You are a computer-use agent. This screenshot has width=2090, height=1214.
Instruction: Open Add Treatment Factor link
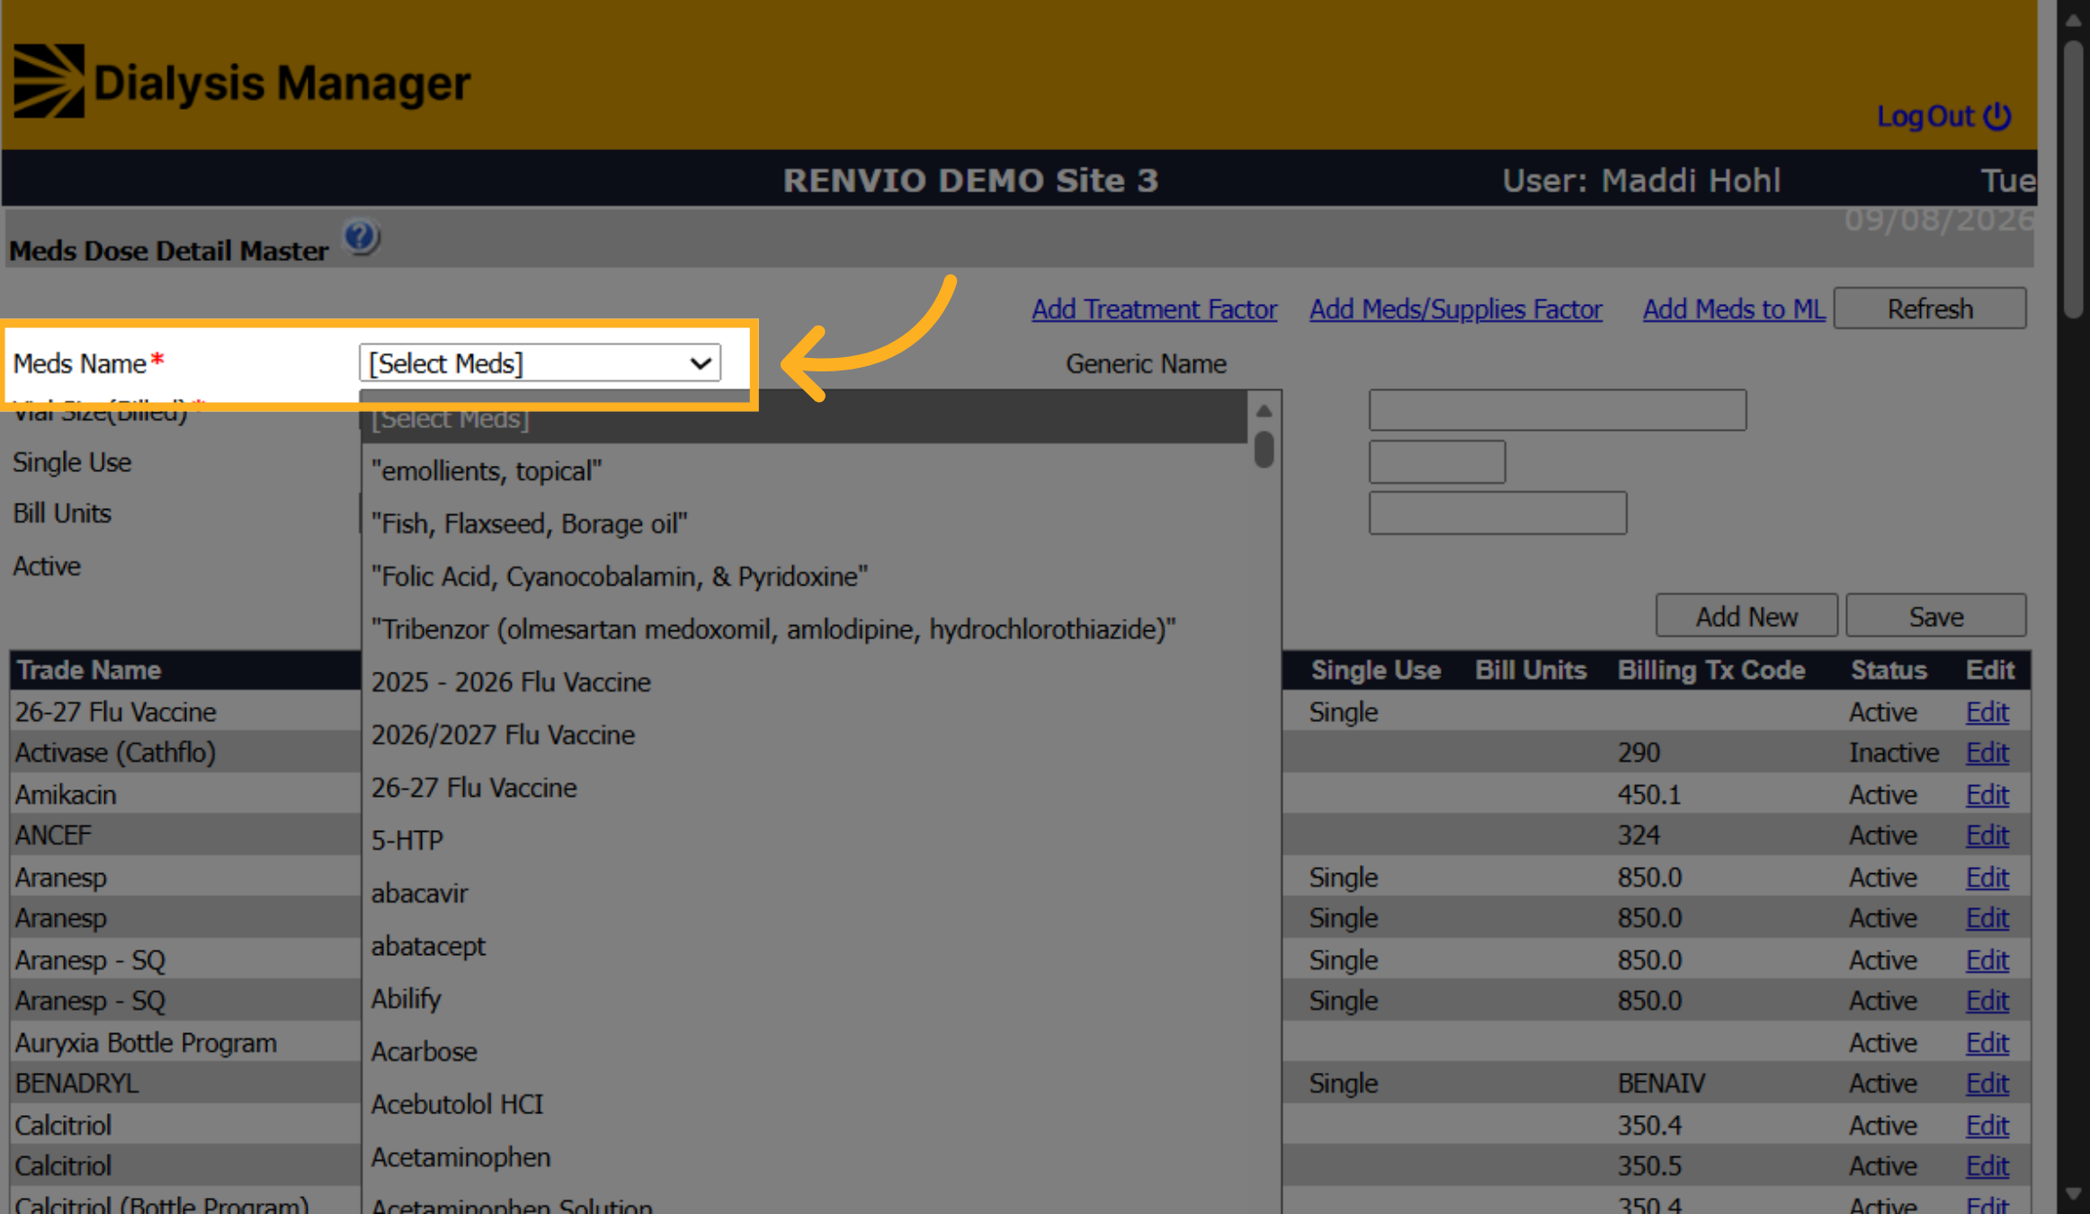point(1154,309)
